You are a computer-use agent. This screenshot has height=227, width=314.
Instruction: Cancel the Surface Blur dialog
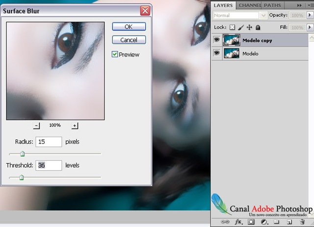click(129, 40)
